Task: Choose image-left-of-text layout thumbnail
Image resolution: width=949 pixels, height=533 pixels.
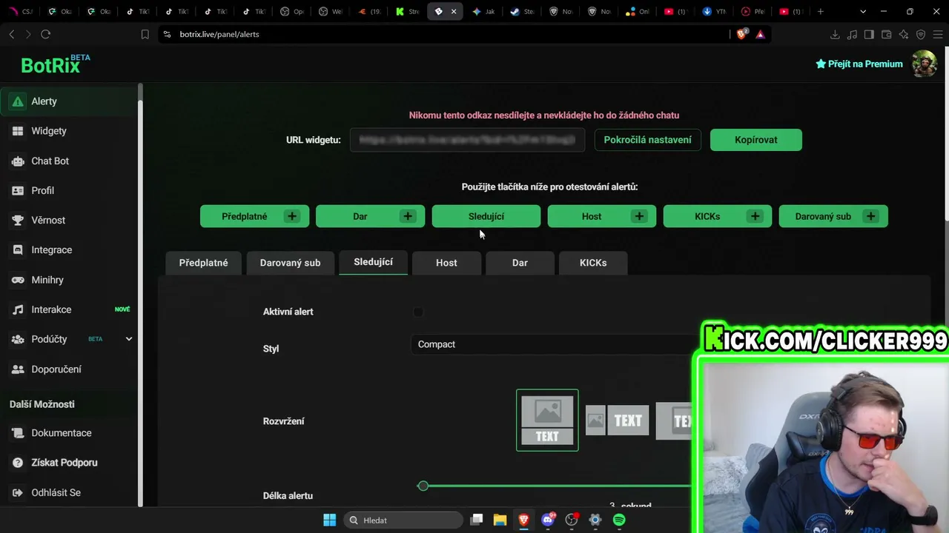Action: [x=618, y=420]
